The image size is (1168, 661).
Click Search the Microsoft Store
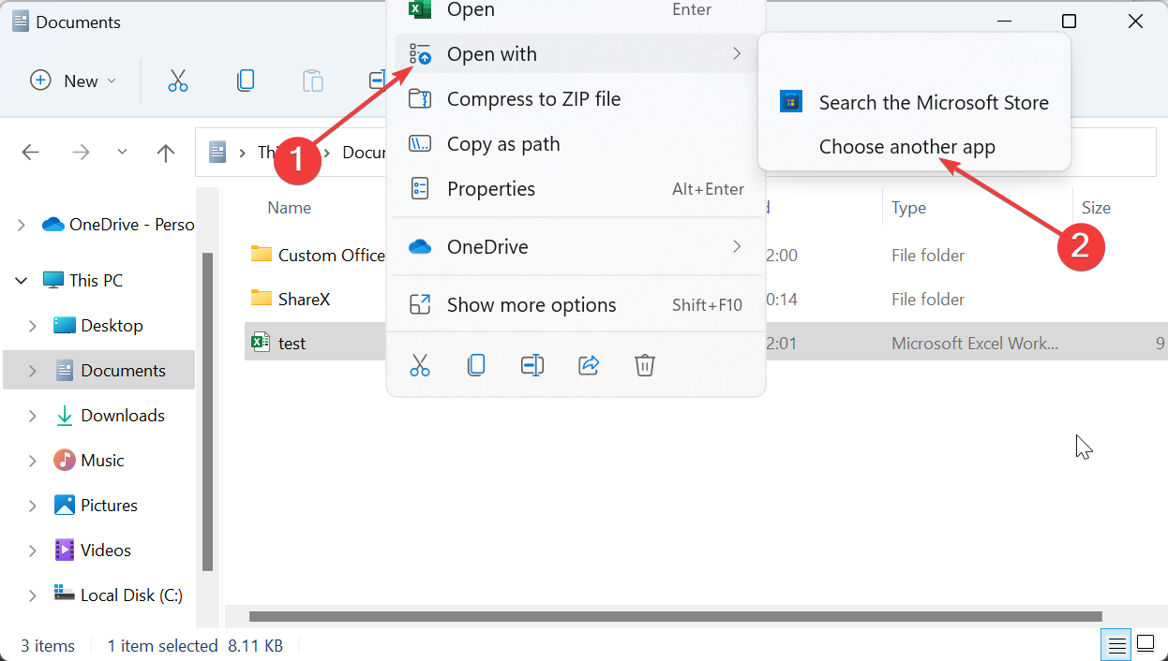933,103
